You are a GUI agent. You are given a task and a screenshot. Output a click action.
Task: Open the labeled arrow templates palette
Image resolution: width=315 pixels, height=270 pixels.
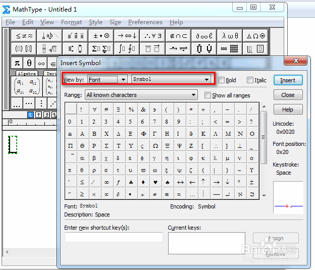(178, 48)
